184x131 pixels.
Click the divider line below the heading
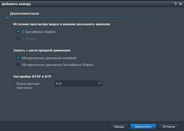[92, 18]
